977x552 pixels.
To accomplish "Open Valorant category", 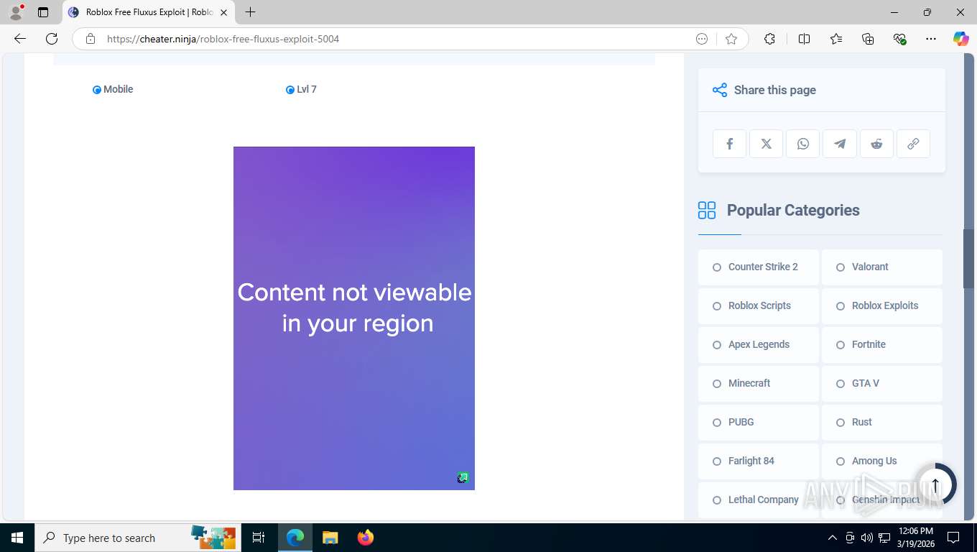I will [882, 267].
